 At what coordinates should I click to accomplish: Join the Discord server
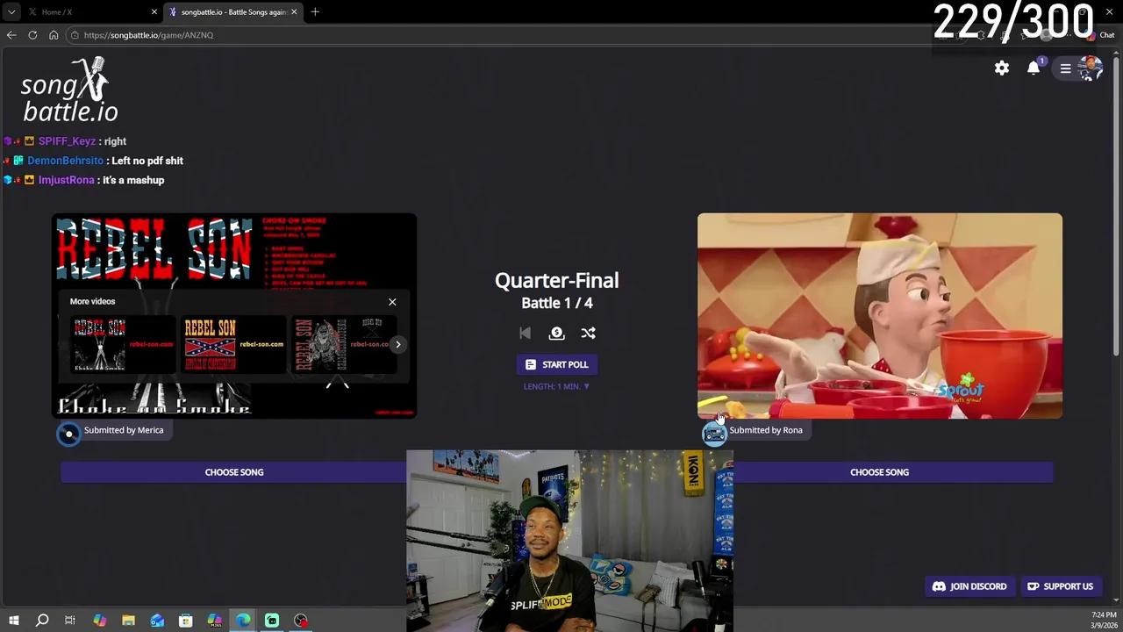click(969, 586)
